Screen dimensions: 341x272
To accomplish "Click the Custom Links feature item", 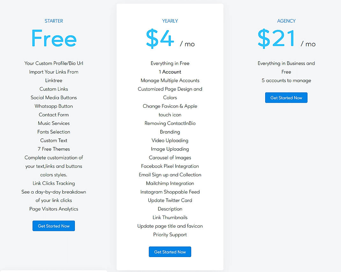I will (x=54, y=89).
